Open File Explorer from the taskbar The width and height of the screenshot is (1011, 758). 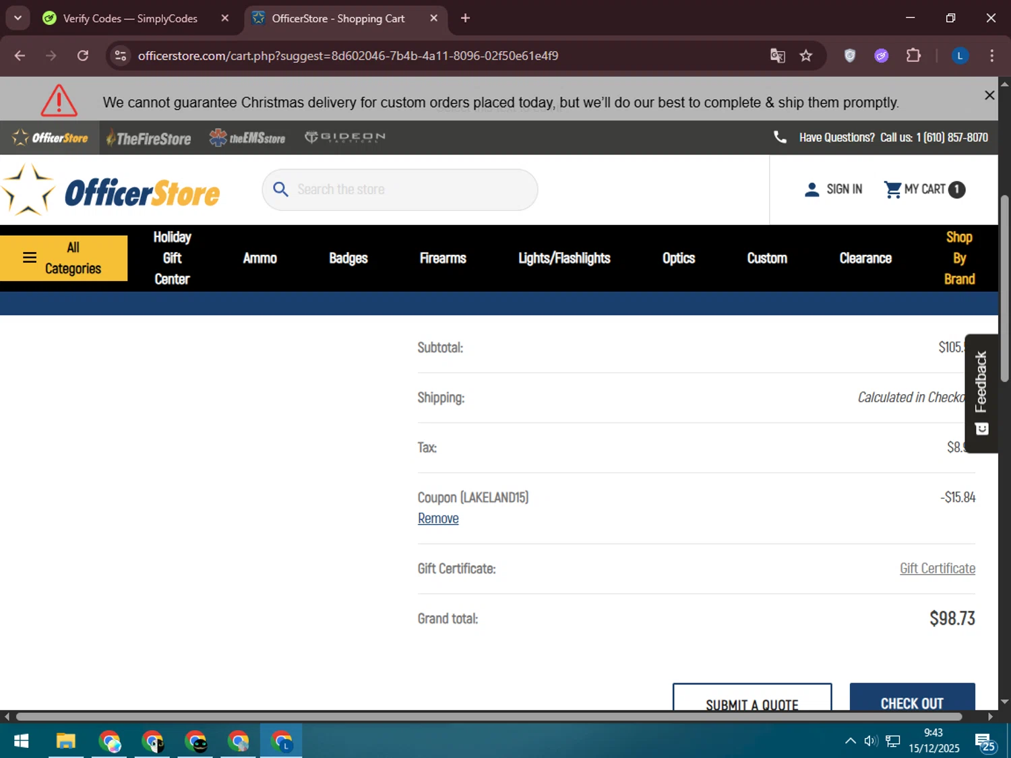65,742
